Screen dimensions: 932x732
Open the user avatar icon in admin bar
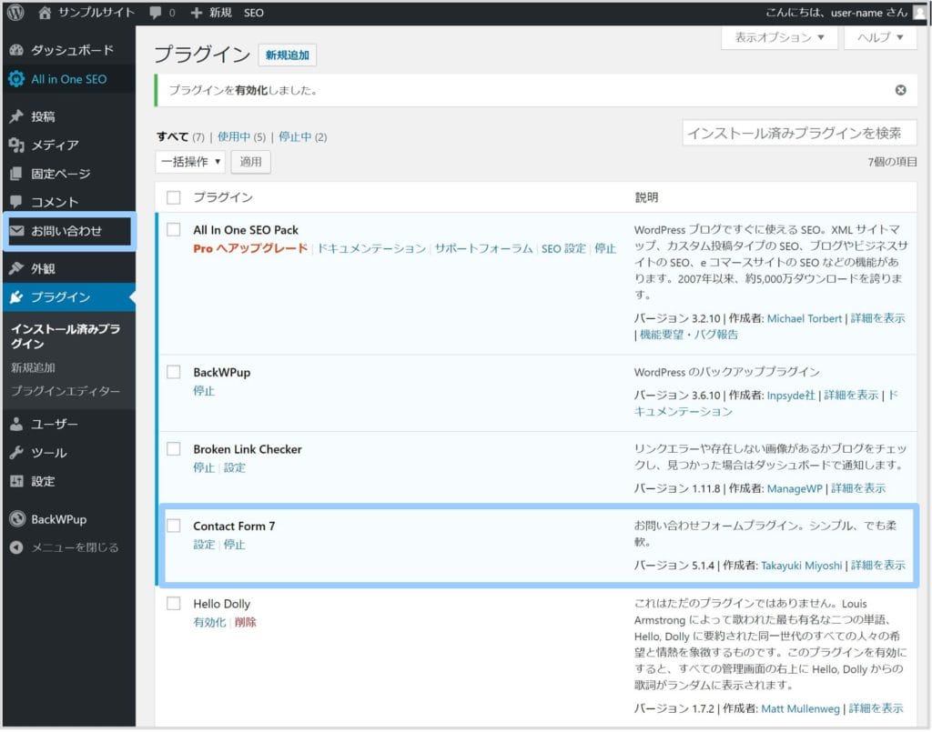tap(919, 13)
